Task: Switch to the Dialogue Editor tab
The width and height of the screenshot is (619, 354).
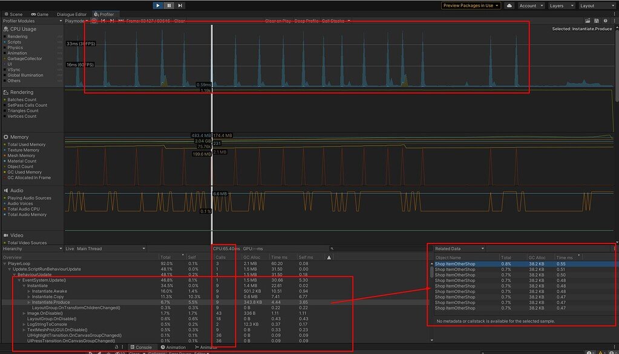Action: 72,14
